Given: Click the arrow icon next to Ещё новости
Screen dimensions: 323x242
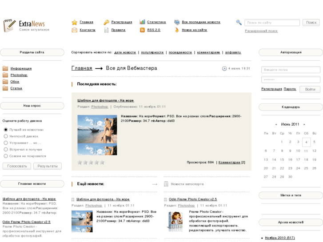Looking at the screenshot, I should tap(155, 184).
